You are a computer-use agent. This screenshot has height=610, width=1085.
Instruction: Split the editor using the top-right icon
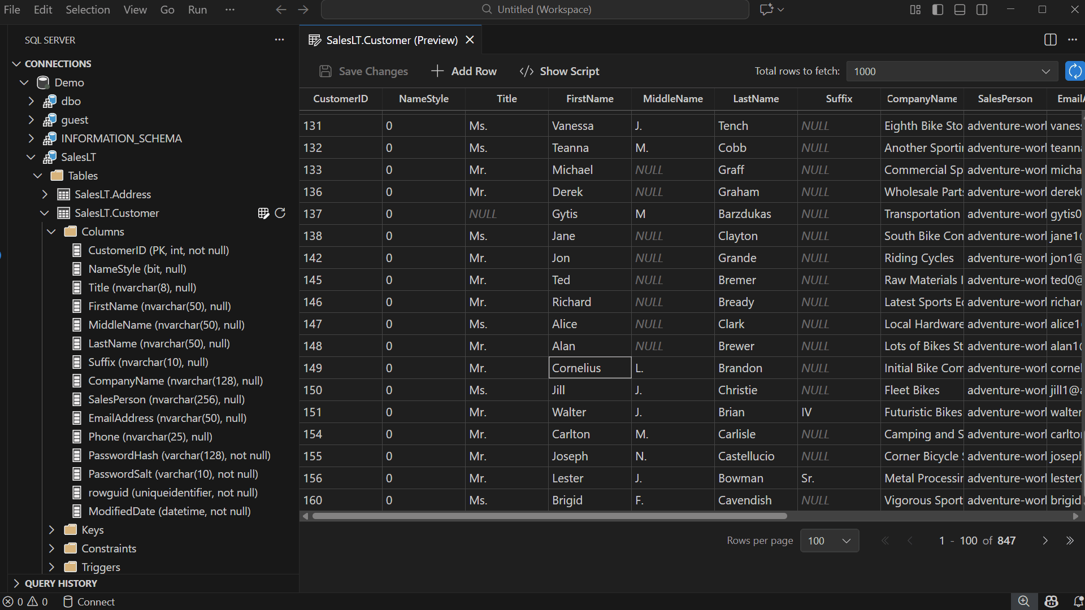1051,40
